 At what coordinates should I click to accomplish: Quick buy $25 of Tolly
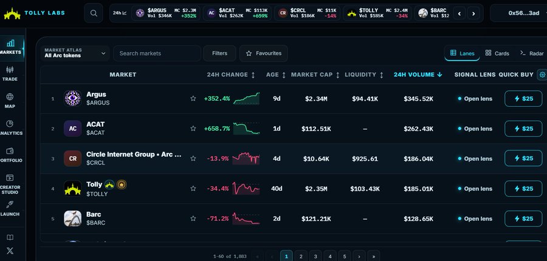pos(523,189)
